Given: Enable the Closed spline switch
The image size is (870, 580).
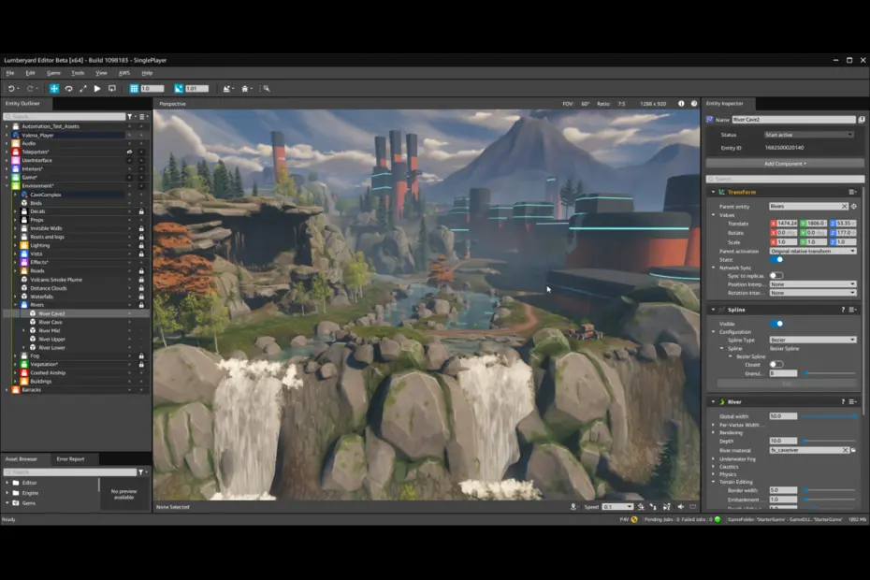Looking at the screenshot, I should click(776, 365).
